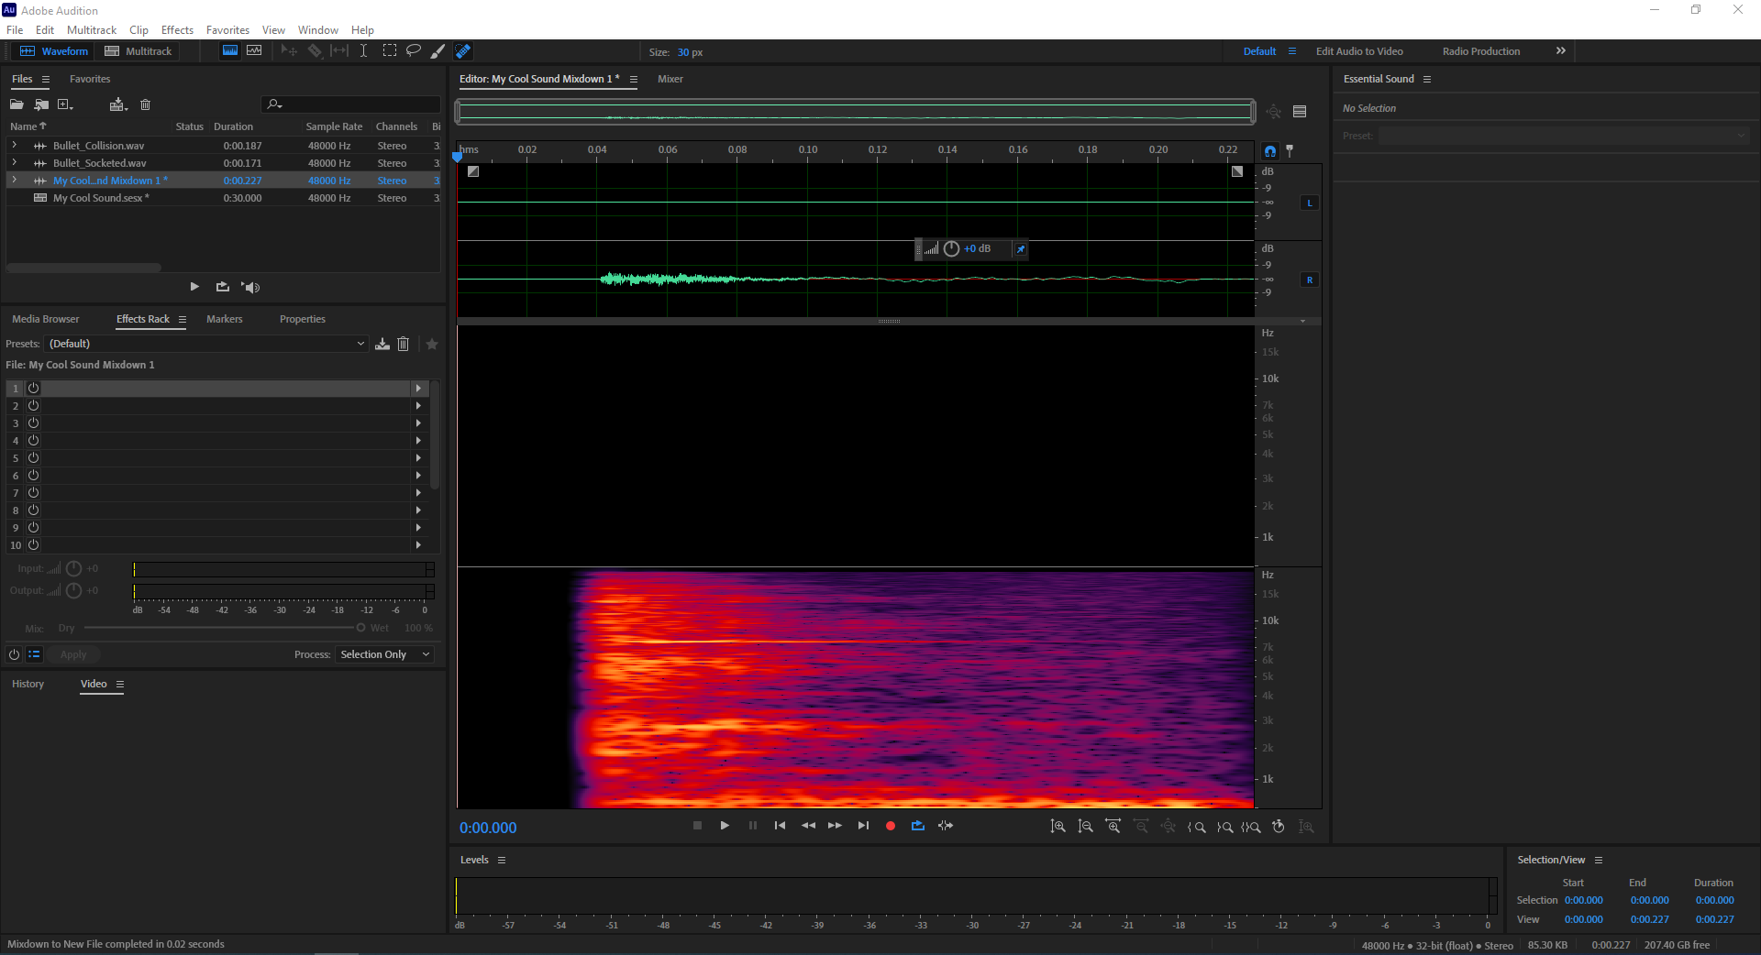
Task: Click Zoom Out Full reset icon
Action: click(x=1168, y=827)
